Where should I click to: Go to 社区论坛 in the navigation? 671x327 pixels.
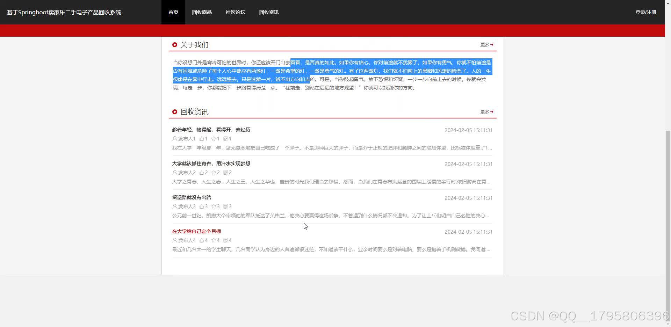(x=235, y=12)
